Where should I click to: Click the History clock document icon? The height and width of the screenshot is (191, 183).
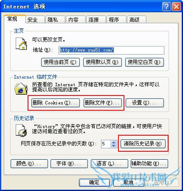[21, 130]
